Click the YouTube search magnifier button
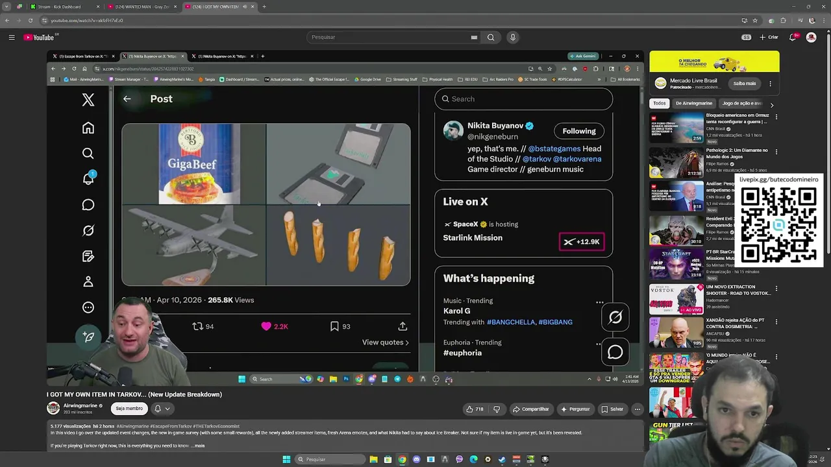 [491, 38]
